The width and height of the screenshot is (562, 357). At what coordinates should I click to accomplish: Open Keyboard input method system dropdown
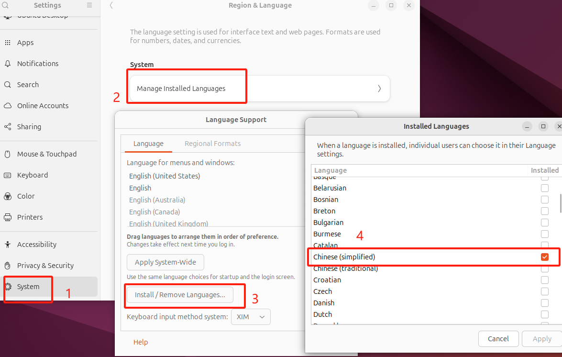tap(251, 317)
